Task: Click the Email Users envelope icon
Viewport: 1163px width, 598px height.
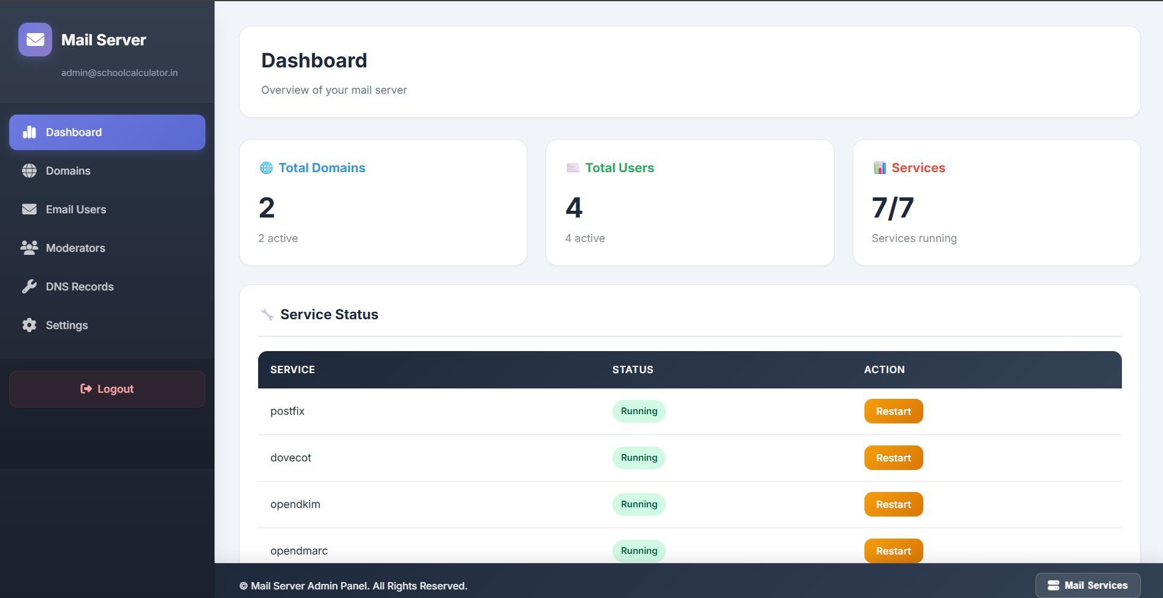Action: [x=29, y=210]
